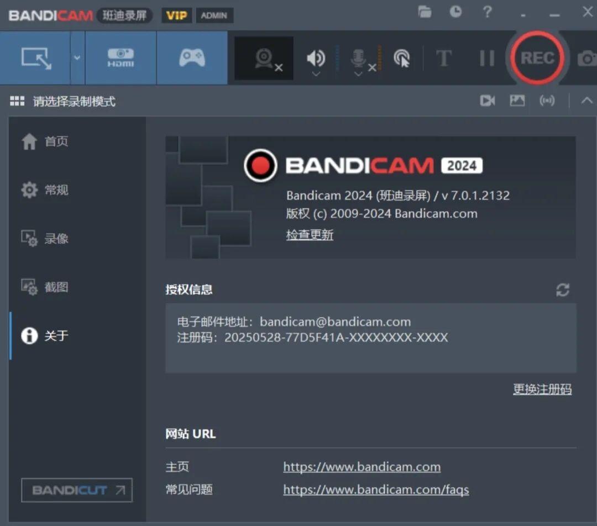This screenshot has height=526, width=597.
Task: Expand the screen recording mode dropdown arrow
Action: tap(77, 58)
